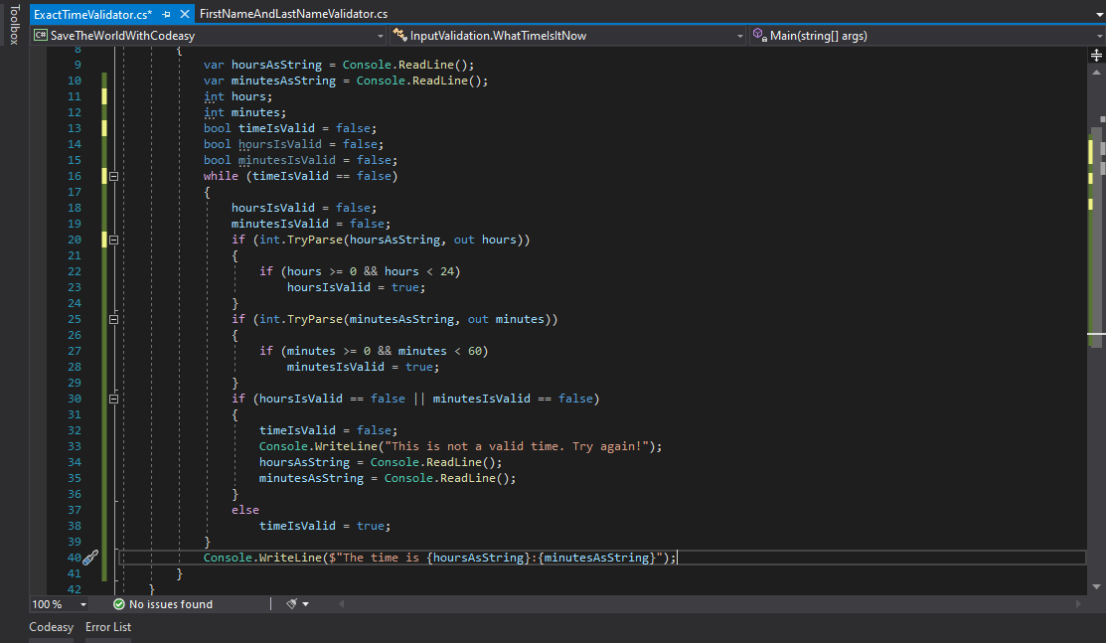Open the Codeasy panel tab

[x=52, y=627]
